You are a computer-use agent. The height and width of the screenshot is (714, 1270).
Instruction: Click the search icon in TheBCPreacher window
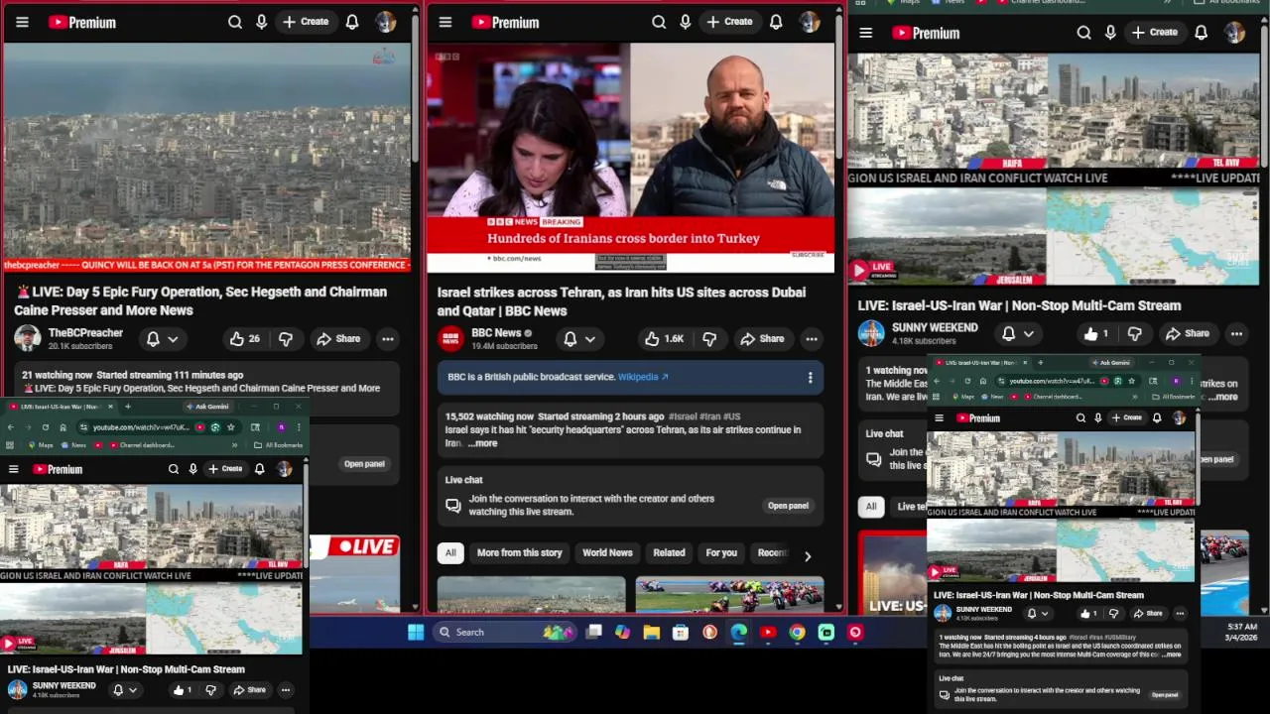[235, 22]
